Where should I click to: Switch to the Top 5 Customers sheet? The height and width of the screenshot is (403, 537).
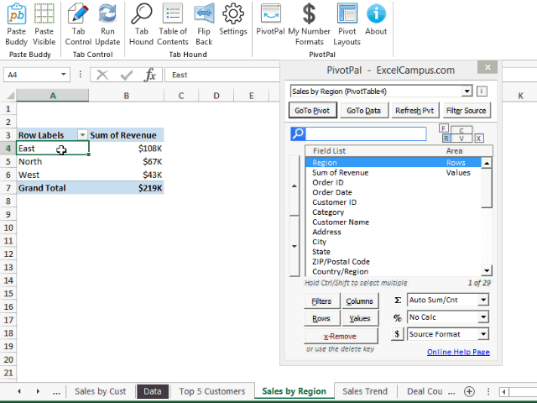pos(212,391)
